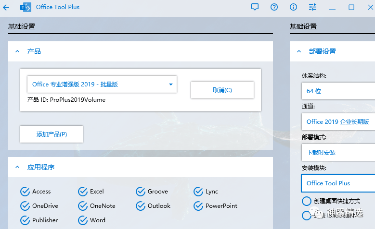Click the 取消(C) button

222,90
